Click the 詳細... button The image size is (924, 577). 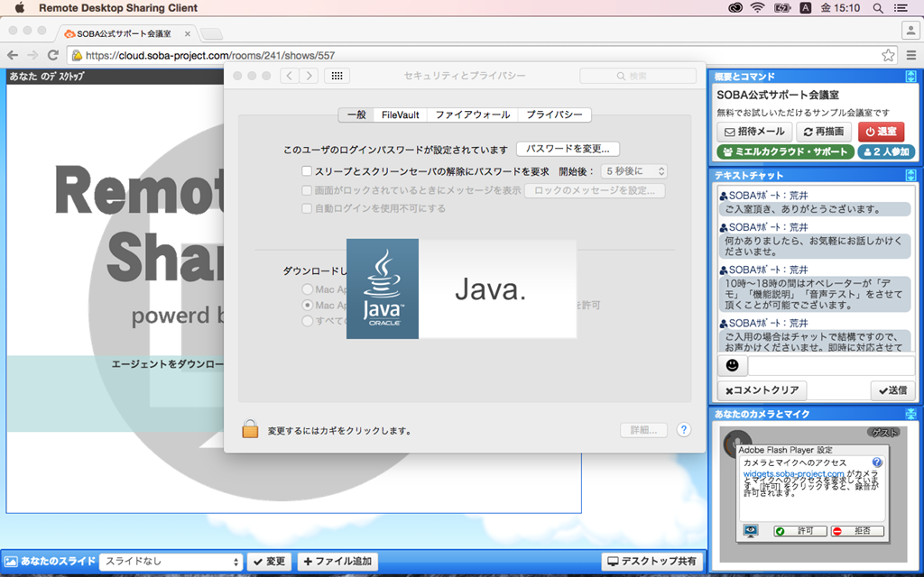point(643,430)
